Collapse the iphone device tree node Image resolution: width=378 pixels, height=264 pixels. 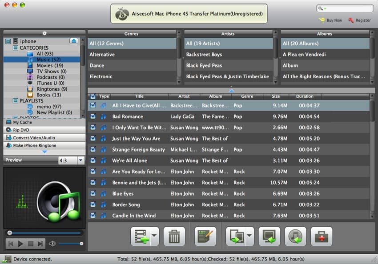(8, 41)
